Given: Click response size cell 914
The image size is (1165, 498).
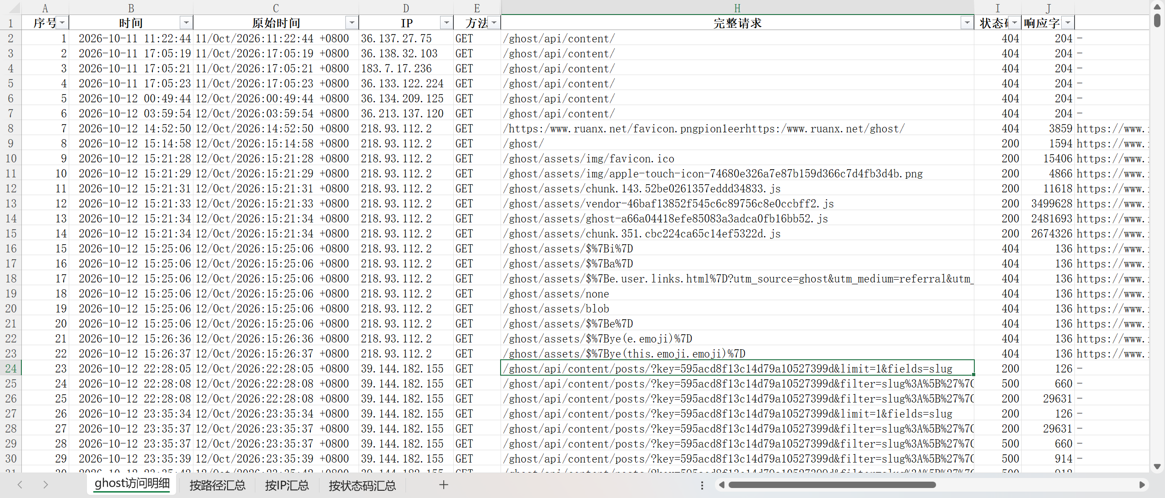Looking at the screenshot, I should coord(1048,458).
